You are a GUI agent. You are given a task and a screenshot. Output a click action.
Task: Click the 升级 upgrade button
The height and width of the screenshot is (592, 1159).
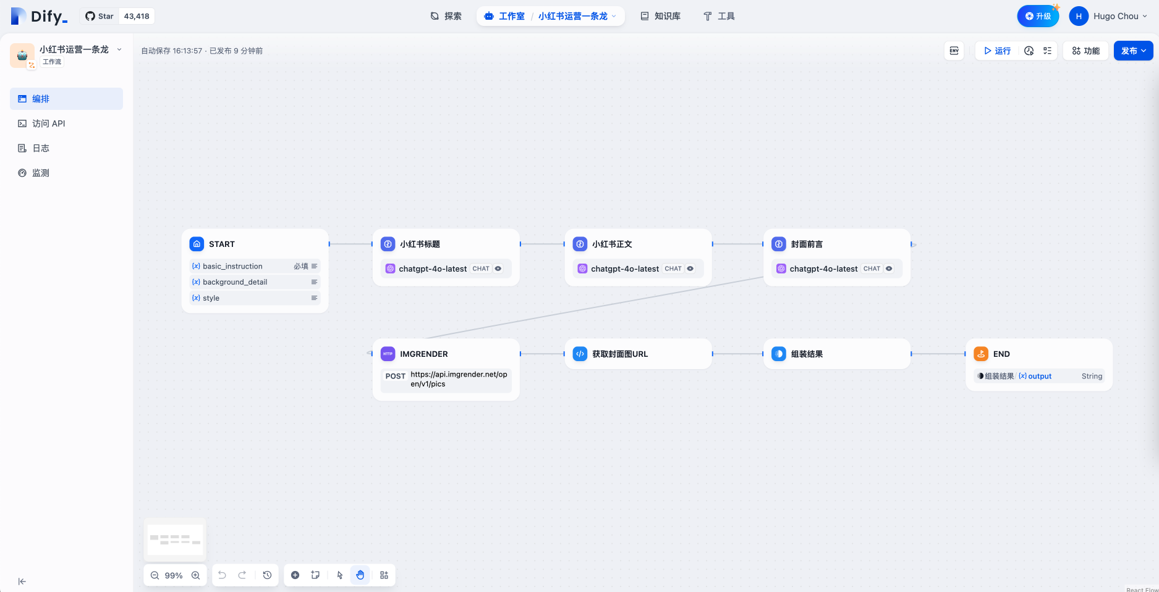pyautogui.click(x=1038, y=16)
